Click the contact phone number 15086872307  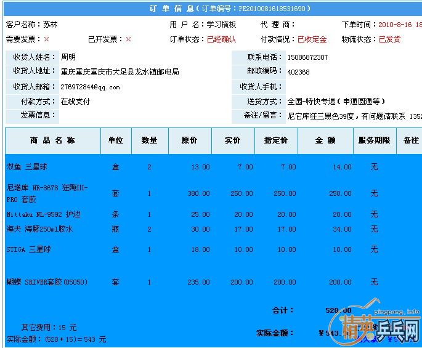pos(307,57)
